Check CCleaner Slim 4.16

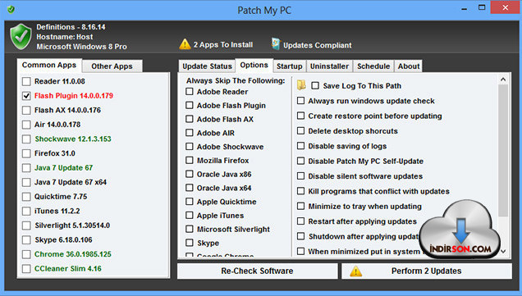(26, 269)
